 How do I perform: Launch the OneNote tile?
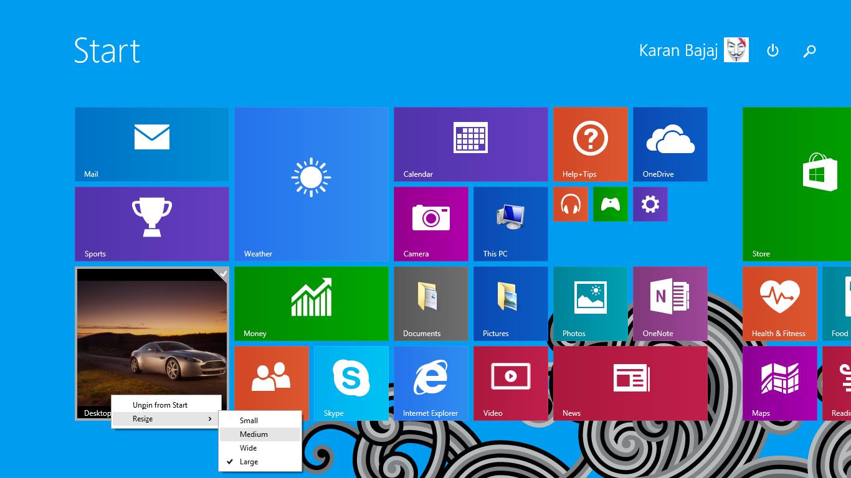click(670, 304)
